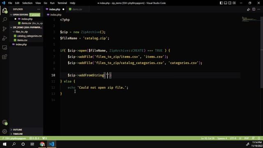
Task: Open the Explorer view in activity bar
Action: click(5, 11)
